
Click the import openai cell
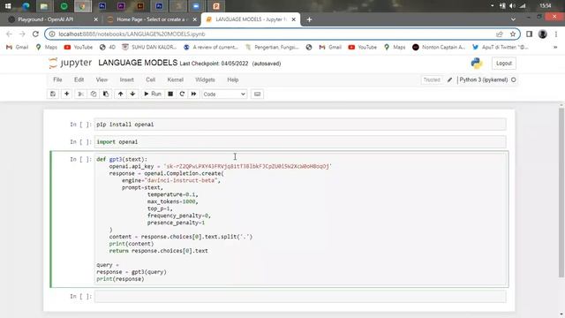[x=300, y=141]
